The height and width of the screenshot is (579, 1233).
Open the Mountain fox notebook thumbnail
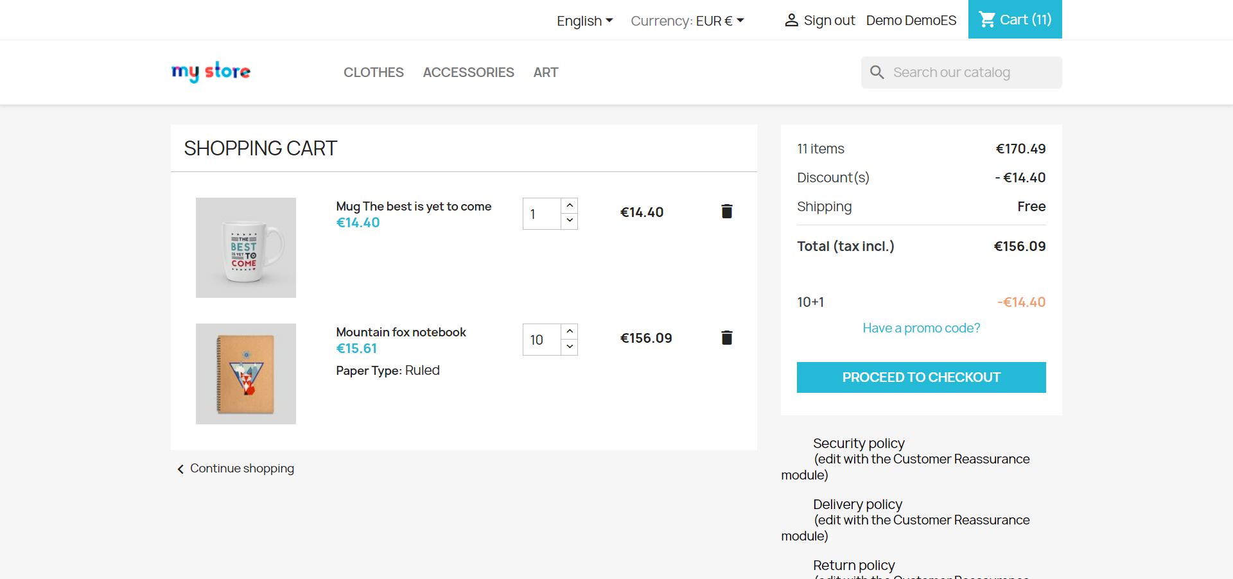point(246,374)
